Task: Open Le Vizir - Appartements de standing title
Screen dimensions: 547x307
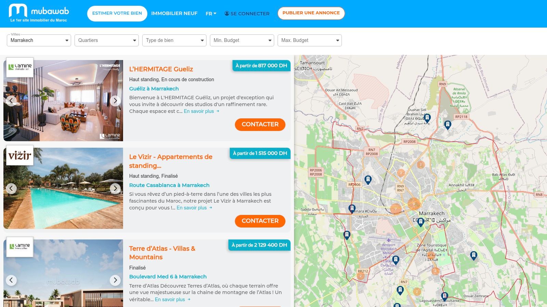Action: click(171, 161)
